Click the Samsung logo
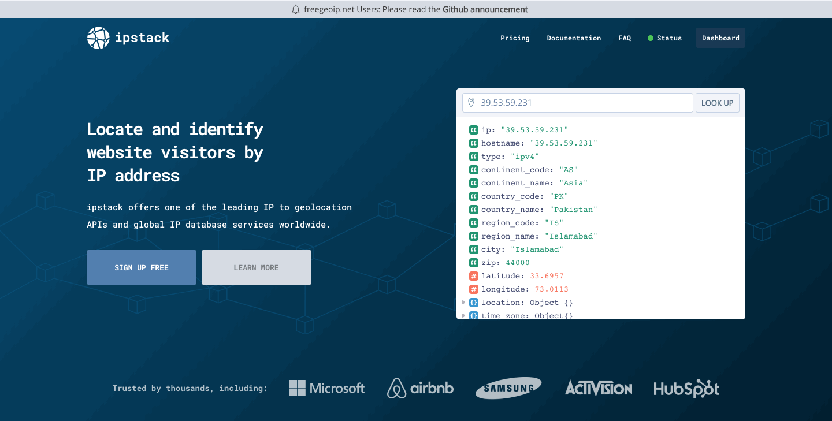Viewport: 832px width, 421px height. point(508,388)
